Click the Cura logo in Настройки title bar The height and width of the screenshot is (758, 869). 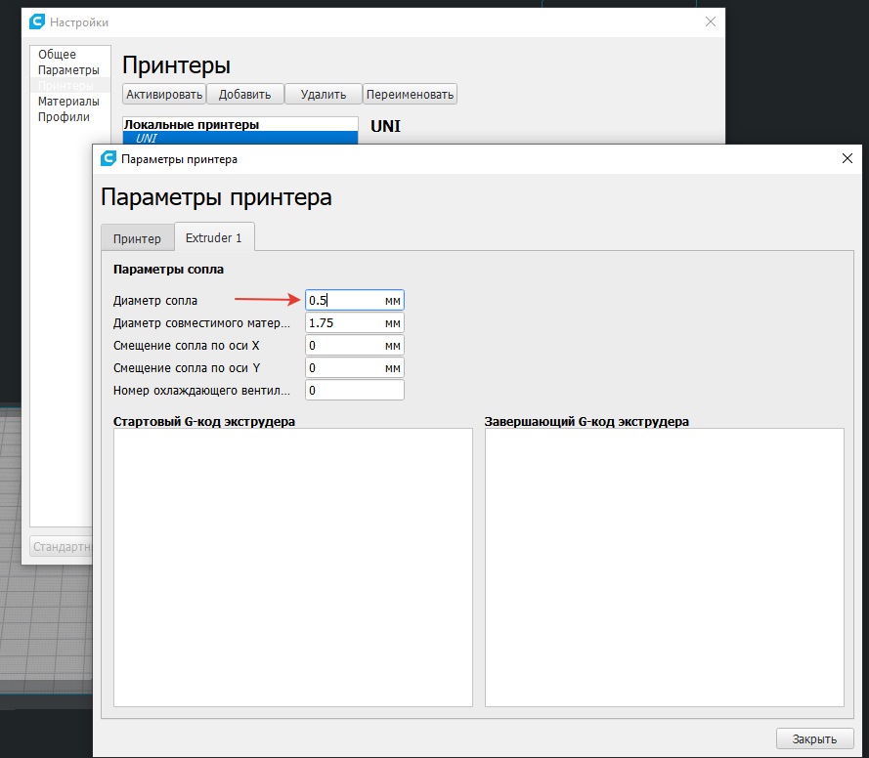[36, 22]
